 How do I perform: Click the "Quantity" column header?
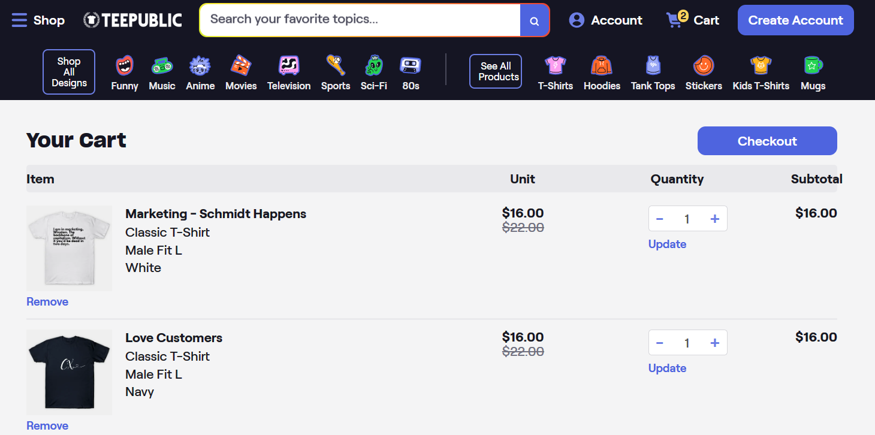click(x=677, y=179)
